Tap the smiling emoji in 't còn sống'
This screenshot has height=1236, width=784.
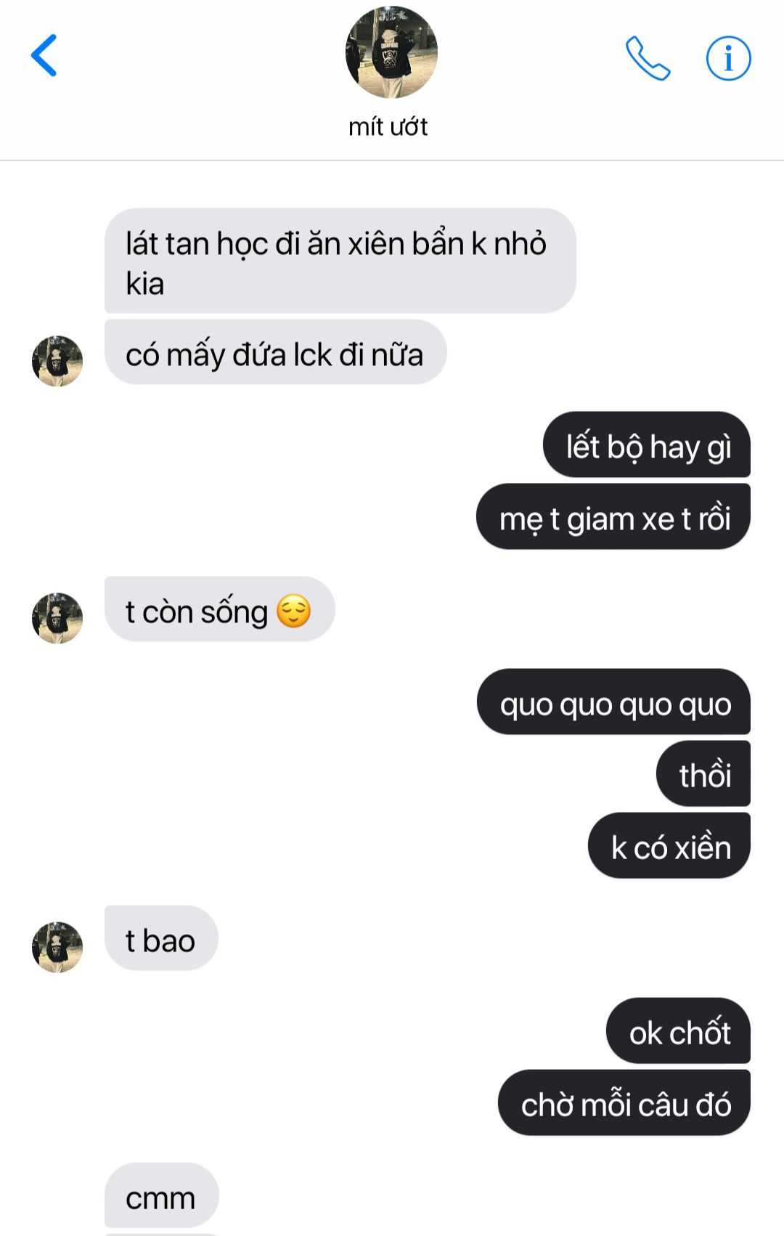click(x=294, y=611)
